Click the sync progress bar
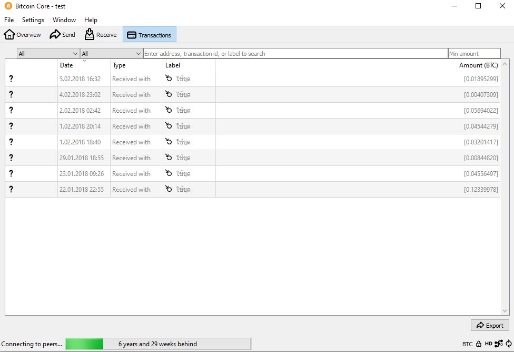Image resolution: width=514 pixels, height=352 pixels. pyautogui.click(x=158, y=344)
